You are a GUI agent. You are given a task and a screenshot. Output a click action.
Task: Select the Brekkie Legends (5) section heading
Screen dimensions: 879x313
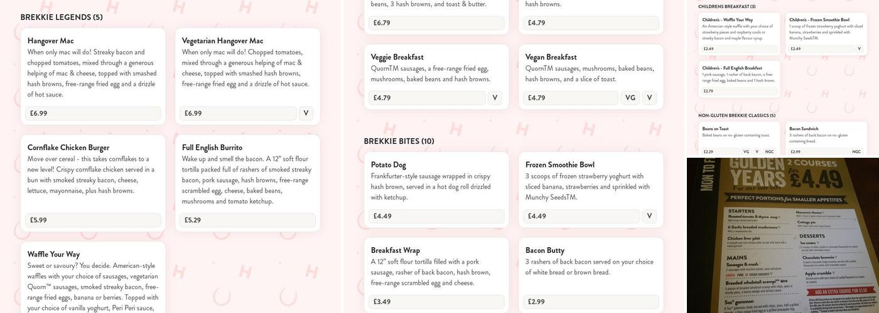click(62, 18)
